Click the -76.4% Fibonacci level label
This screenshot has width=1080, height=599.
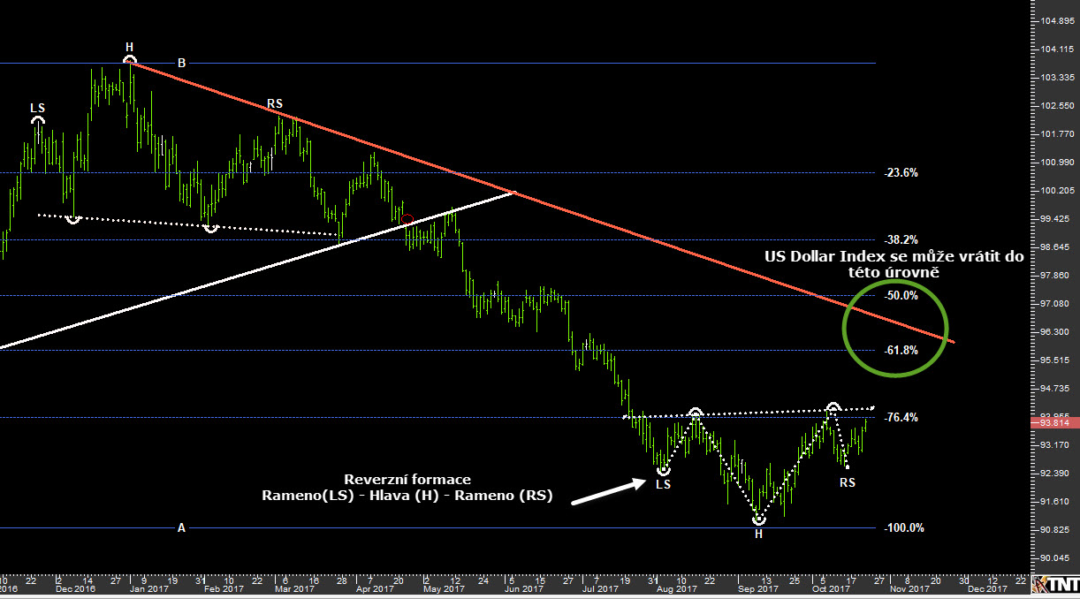click(901, 417)
